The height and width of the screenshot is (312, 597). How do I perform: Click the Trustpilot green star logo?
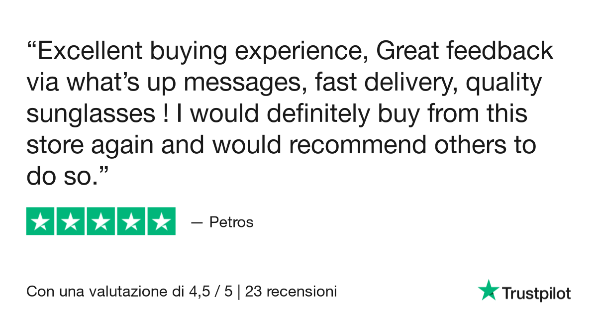tap(488, 290)
